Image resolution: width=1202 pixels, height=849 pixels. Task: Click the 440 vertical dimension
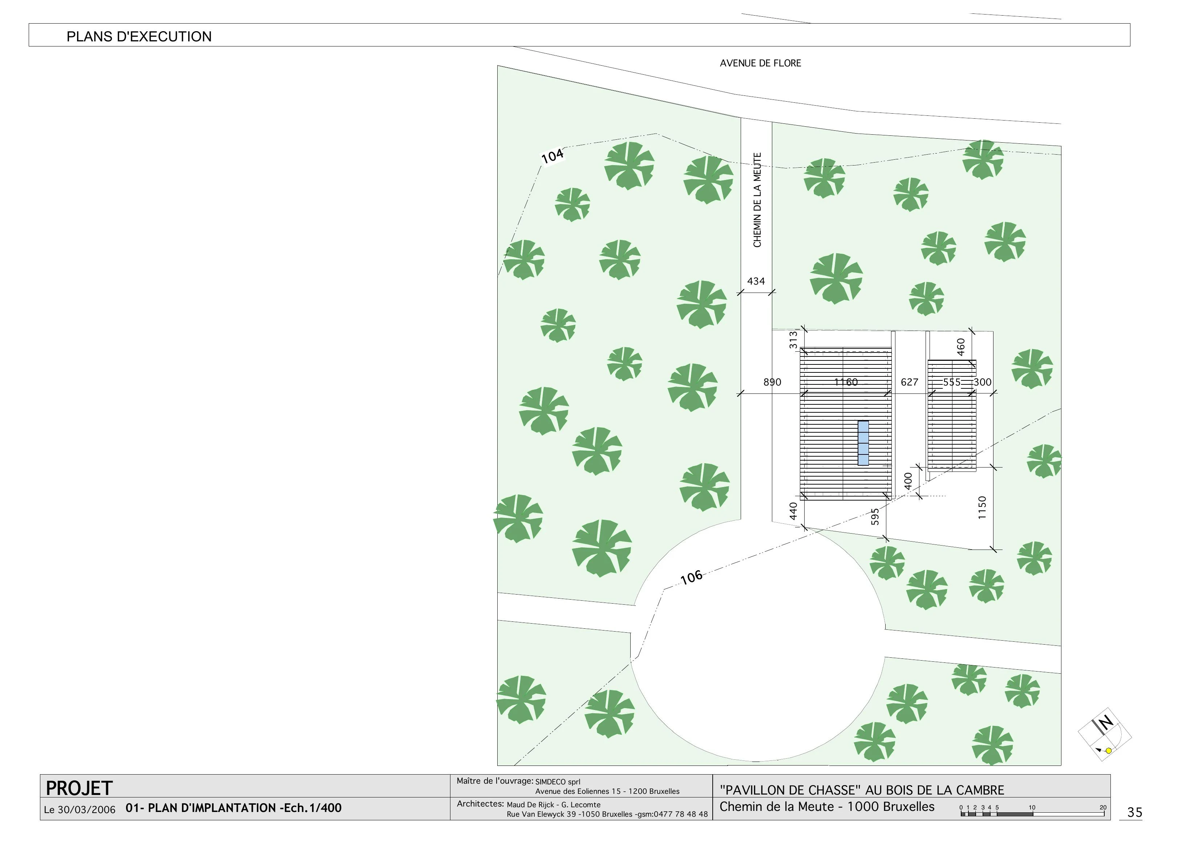pyautogui.click(x=793, y=511)
